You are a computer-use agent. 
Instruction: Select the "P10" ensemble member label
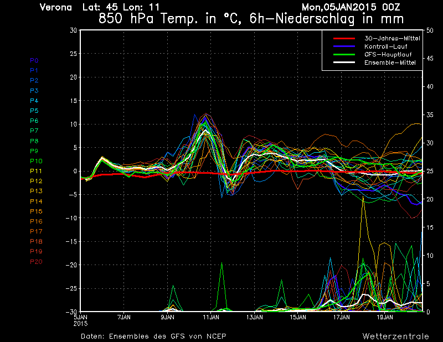[x=36, y=161]
